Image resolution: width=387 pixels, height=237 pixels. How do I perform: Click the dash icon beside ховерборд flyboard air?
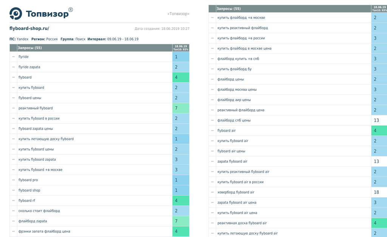click(212, 192)
